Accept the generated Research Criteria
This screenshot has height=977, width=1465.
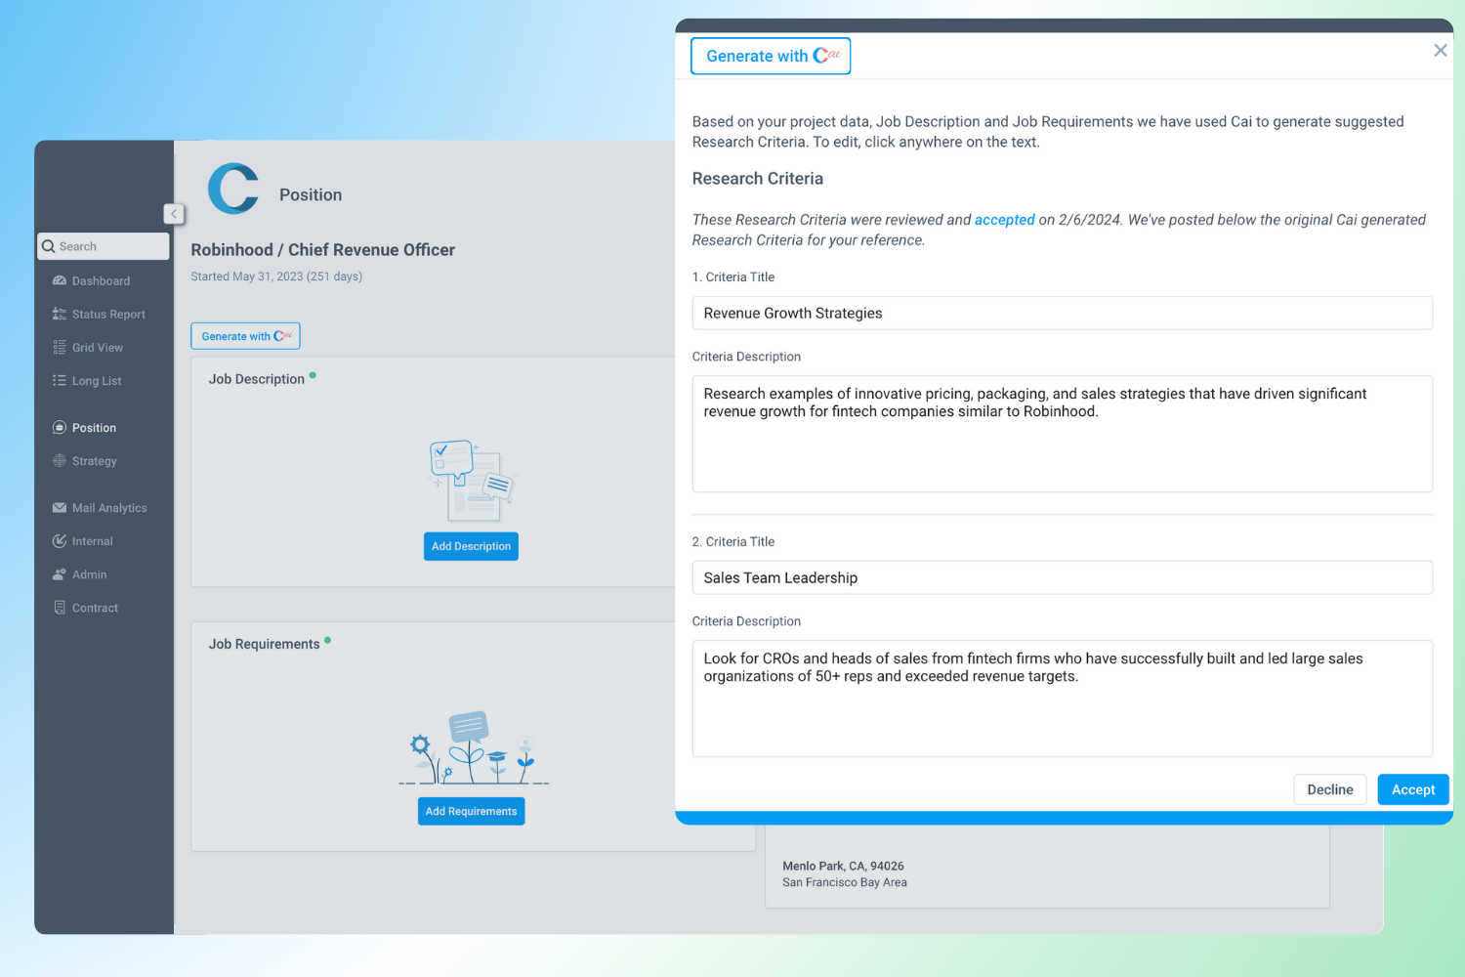click(x=1412, y=789)
